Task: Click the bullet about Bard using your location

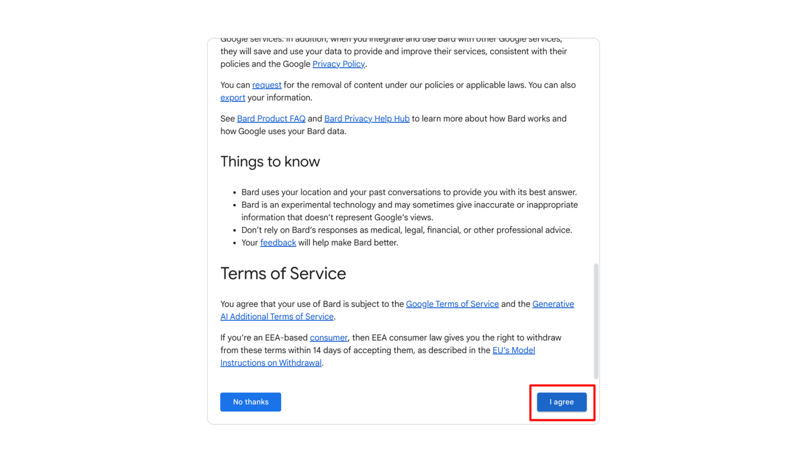Action: point(409,192)
